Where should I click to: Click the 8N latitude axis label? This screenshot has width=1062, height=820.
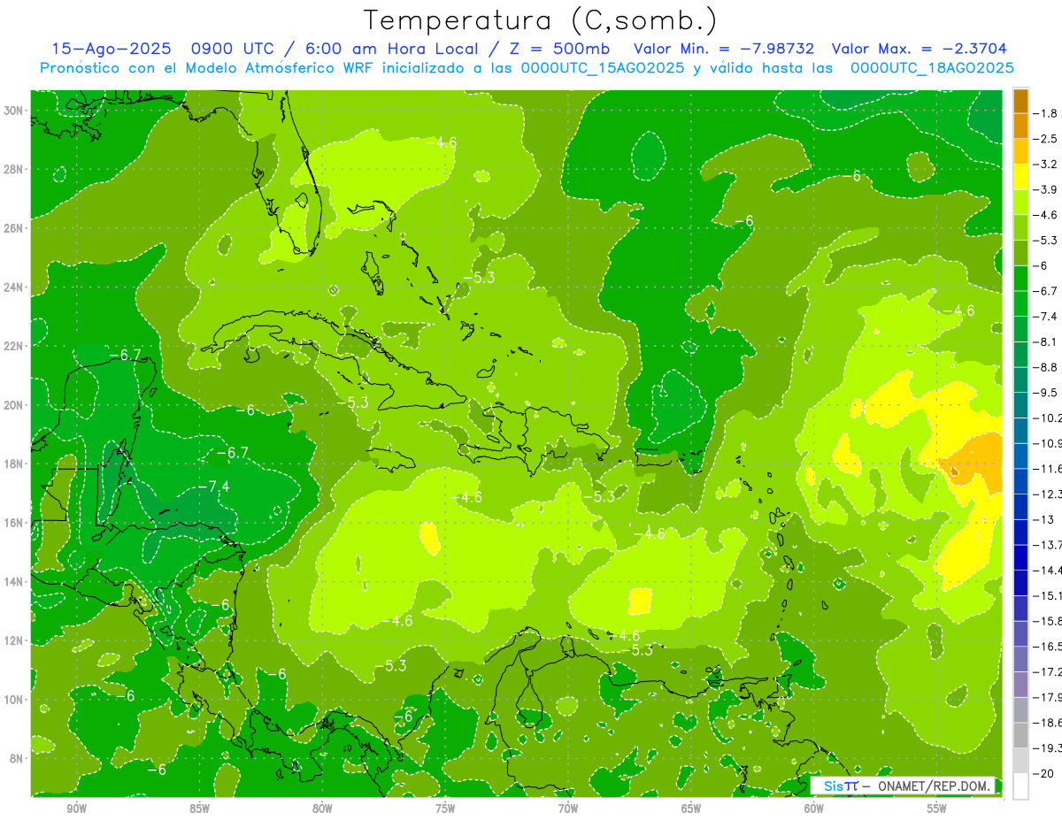coord(16,758)
